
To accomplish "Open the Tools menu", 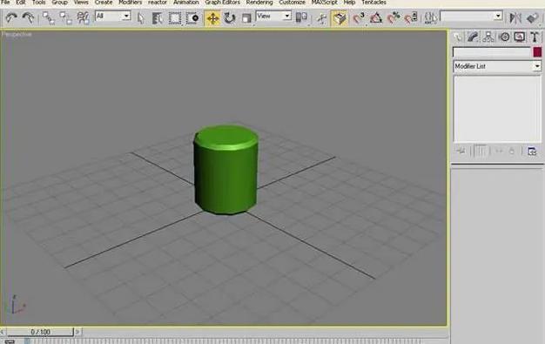I will [x=38, y=3].
